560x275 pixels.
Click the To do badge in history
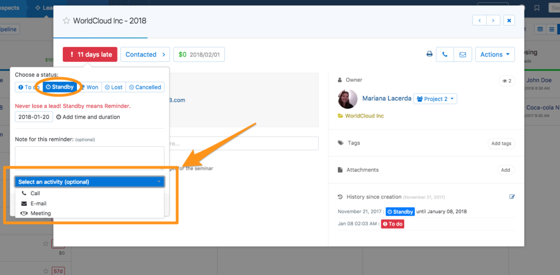[x=393, y=224]
